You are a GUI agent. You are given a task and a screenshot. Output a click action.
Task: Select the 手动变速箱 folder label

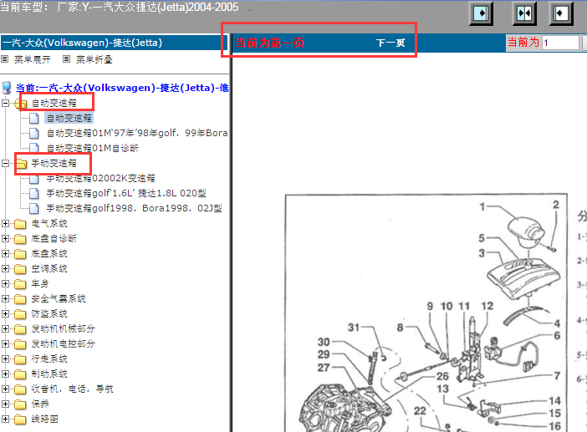[54, 163]
